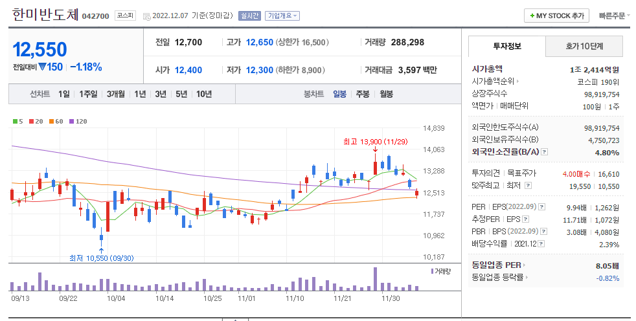Click the 거래대금 3,597 백만 value

tap(417, 70)
